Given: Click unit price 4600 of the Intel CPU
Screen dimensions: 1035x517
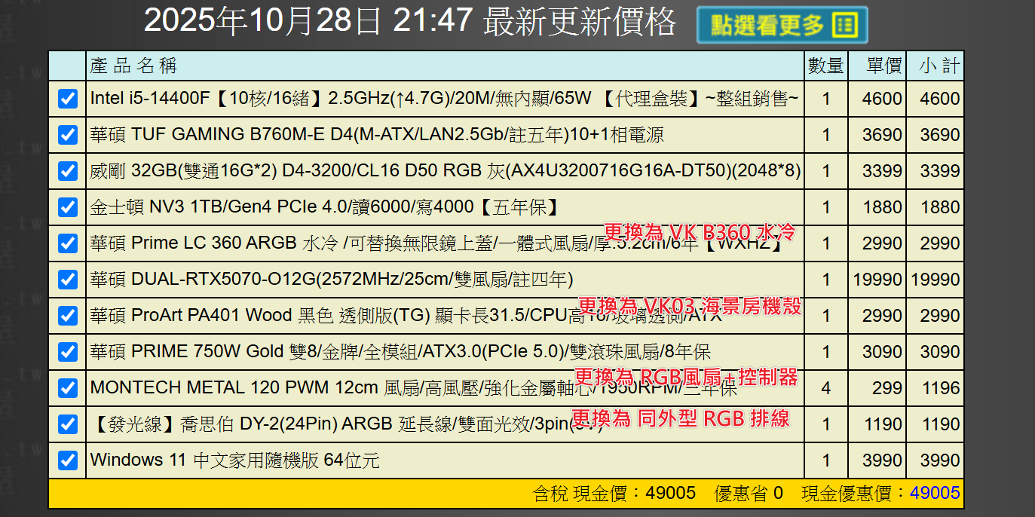Looking at the screenshot, I should (x=882, y=99).
